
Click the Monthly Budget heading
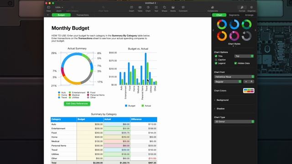[x=70, y=28]
